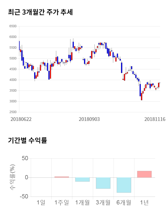Select the 20180903 date label
The image size is (168, 212).
pyautogui.click(x=89, y=119)
